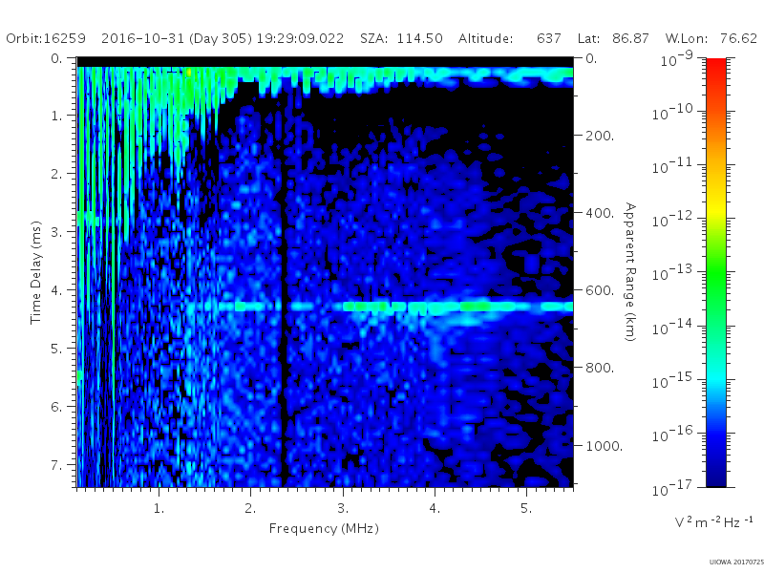Click the UIOWA 20170725 credit text
Image resolution: width=764 pixels, height=573 pixels.
point(736,562)
